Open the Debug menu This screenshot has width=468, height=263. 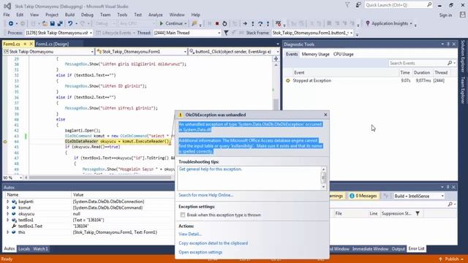click(x=87, y=15)
